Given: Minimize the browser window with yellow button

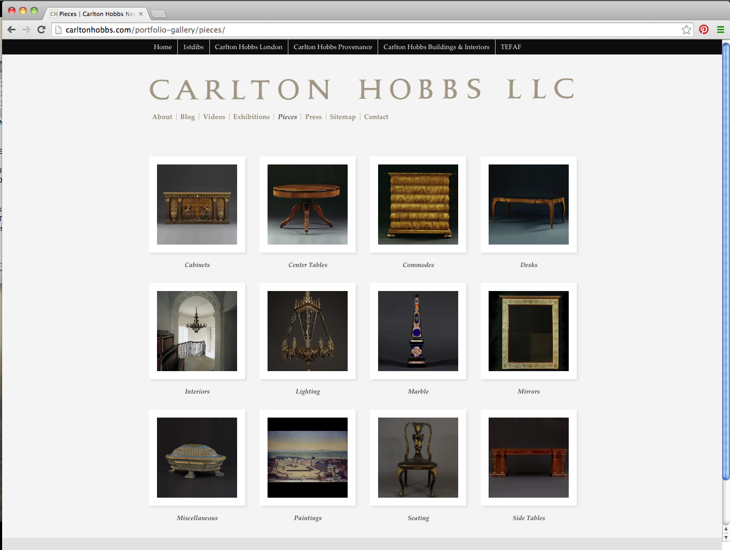Looking at the screenshot, I should pyautogui.click(x=22, y=11).
